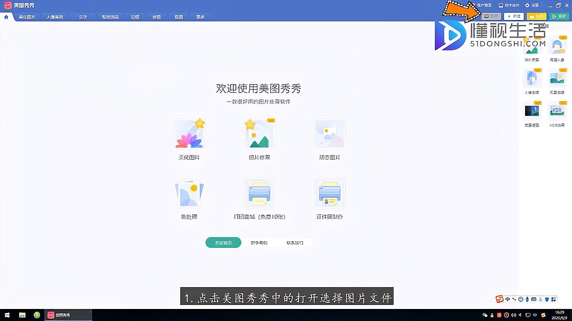The image size is (572, 321).
Task: Open Sogou soft keyboard icon
Action: (x=534, y=299)
